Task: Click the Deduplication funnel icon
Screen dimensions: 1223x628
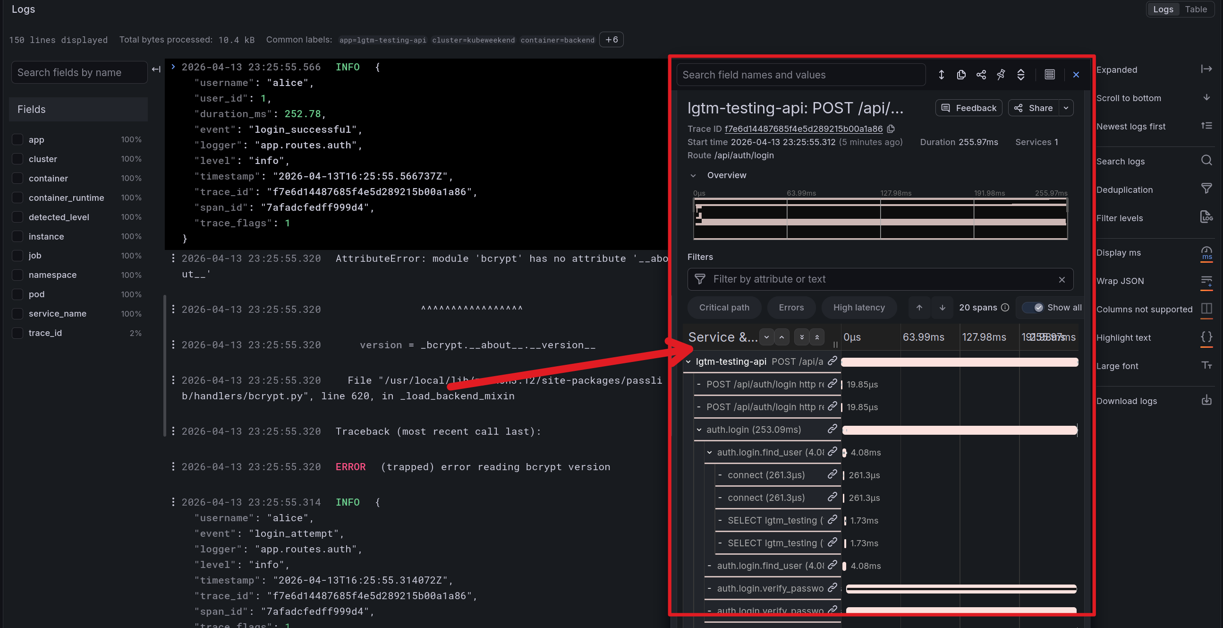Action: click(x=1206, y=189)
